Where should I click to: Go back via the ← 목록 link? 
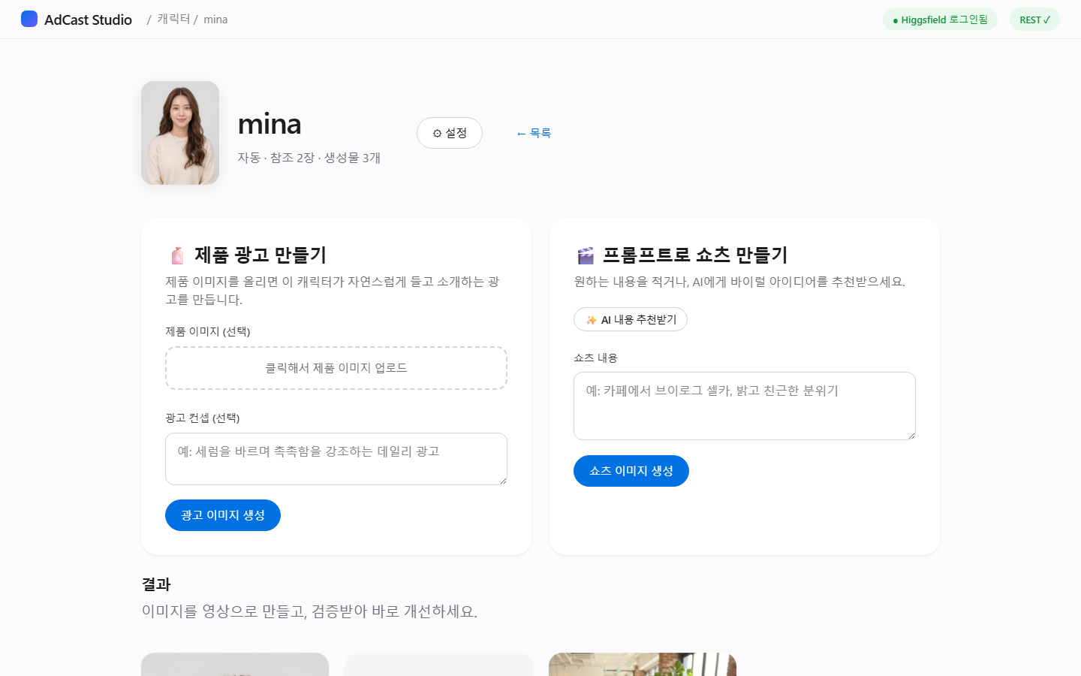point(534,133)
